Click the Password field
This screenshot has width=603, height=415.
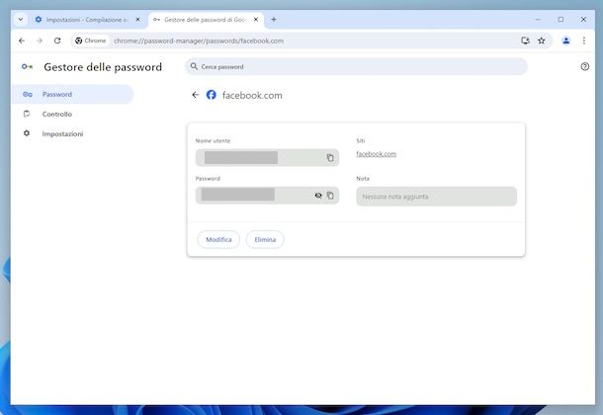(267, 196)
